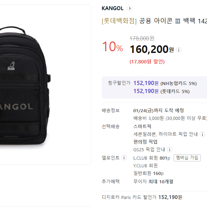Click 무이자 최대 10개월 benefit text
Viewport: 207px width, 207px height.
click(x=153, y=182)
